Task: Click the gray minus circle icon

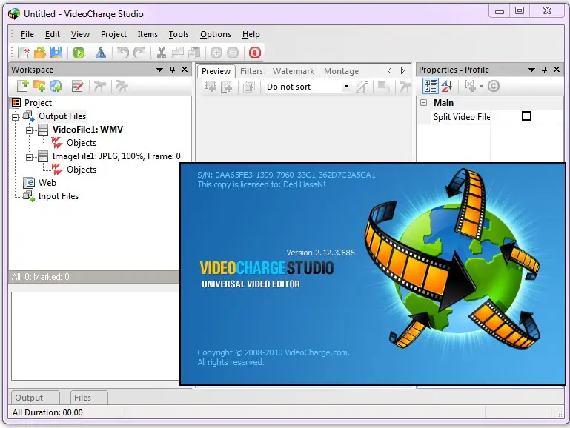Action: click(x=233, y=53)
